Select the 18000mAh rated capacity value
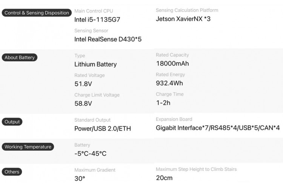This screenshot has width=283, height=188. (x=172, y=64)
